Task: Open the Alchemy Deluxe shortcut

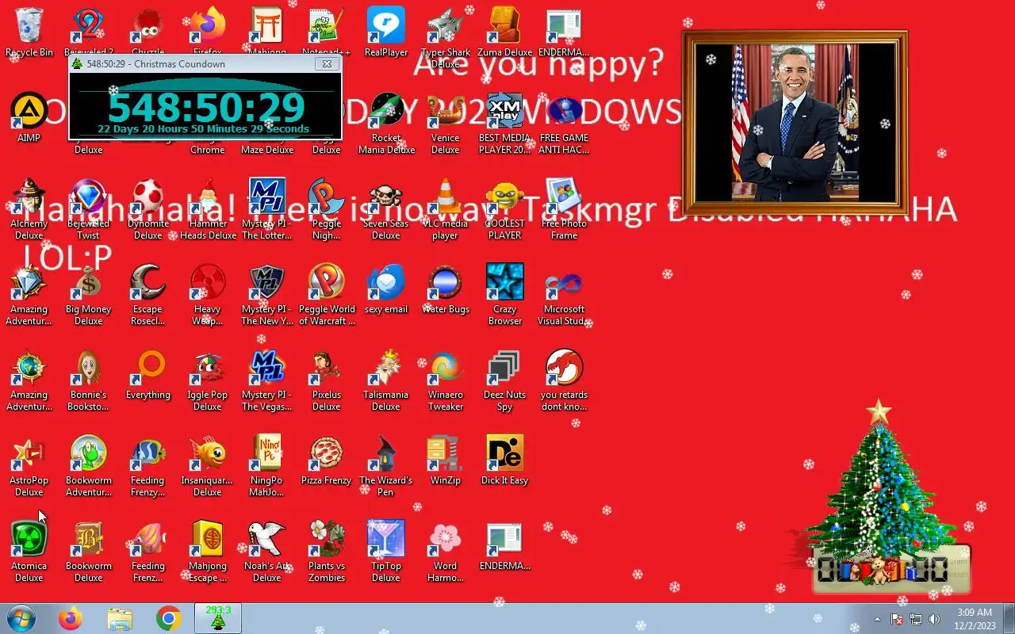Action: click(29, 208)
